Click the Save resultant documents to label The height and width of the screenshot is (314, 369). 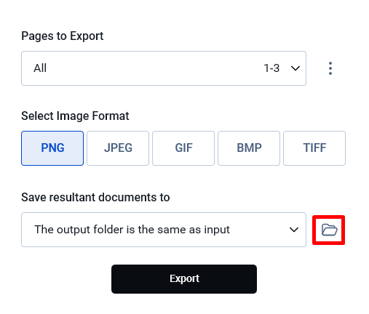coord(95,197)
